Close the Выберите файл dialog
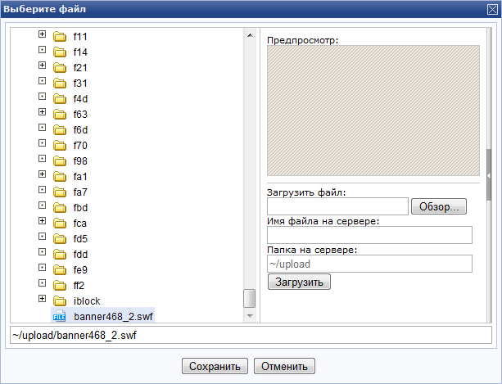502x384 pixels. tap(492, 9)
